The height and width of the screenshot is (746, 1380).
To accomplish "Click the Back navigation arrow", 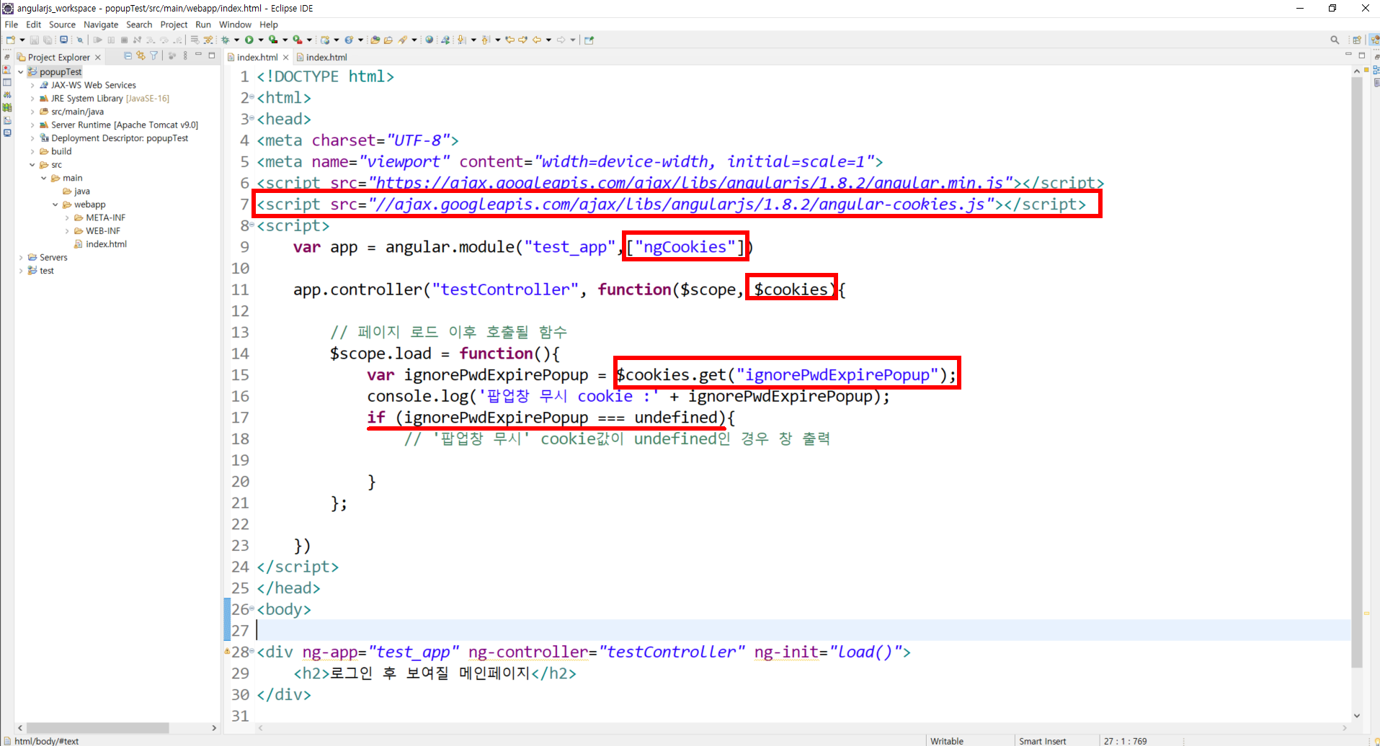I will point(537,40).
